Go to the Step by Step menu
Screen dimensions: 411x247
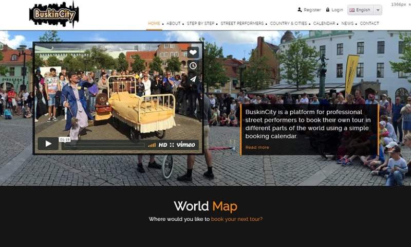coord(200,23)
